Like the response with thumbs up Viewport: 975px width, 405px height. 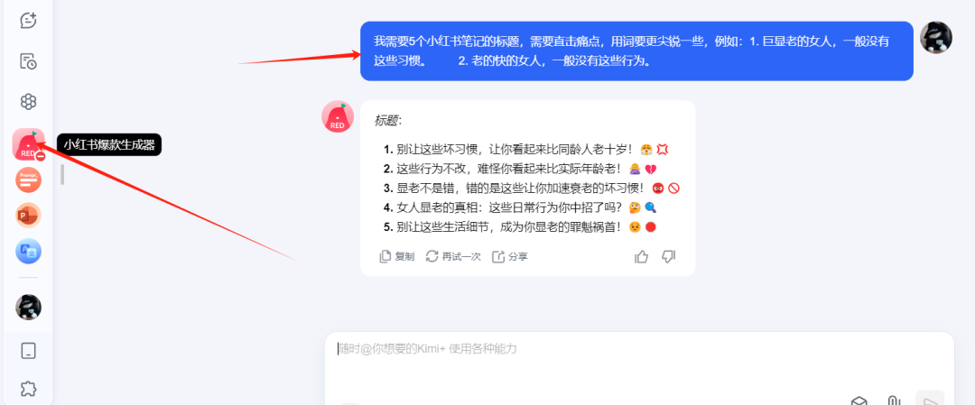point(641,256)
